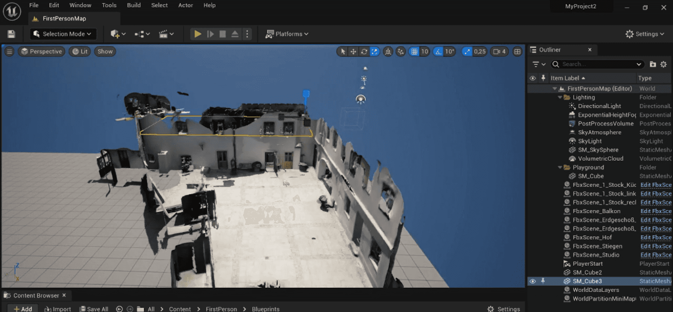Focus the Outliner search field
The height and width of the screenshot is (312, 673).
(597, 64)
